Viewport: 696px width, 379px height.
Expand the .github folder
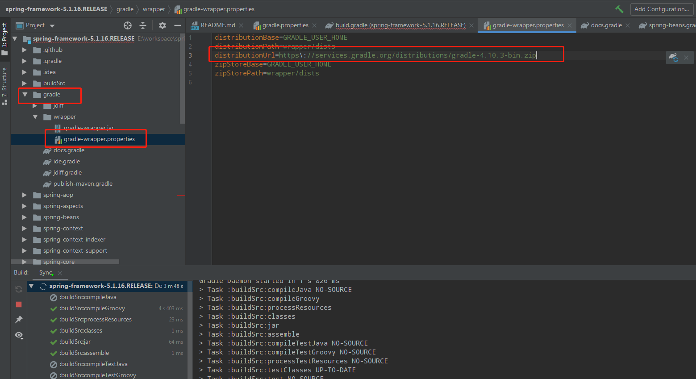click(x=25, y=50)
